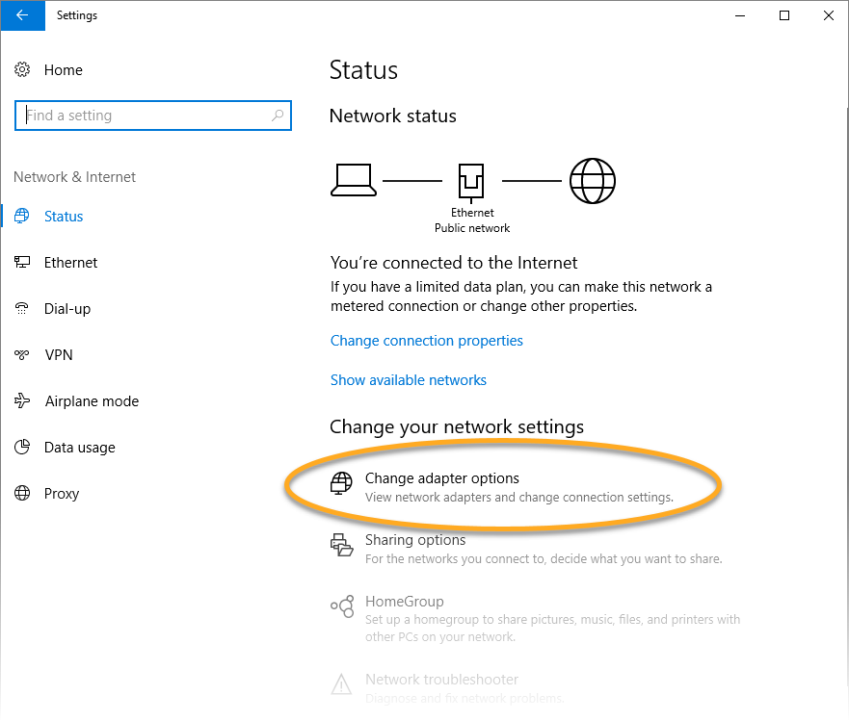This screenshot has width=849, height=721.
Task: Click the Proxy globe icon
Action: click(x=22, y=494)
